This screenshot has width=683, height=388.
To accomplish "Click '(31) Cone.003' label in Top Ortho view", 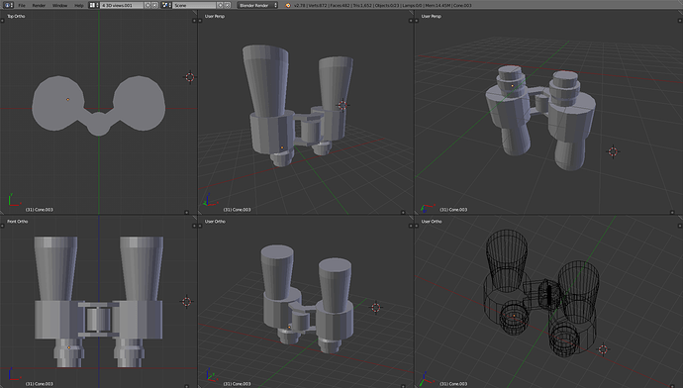I will [x=40, y=210].
